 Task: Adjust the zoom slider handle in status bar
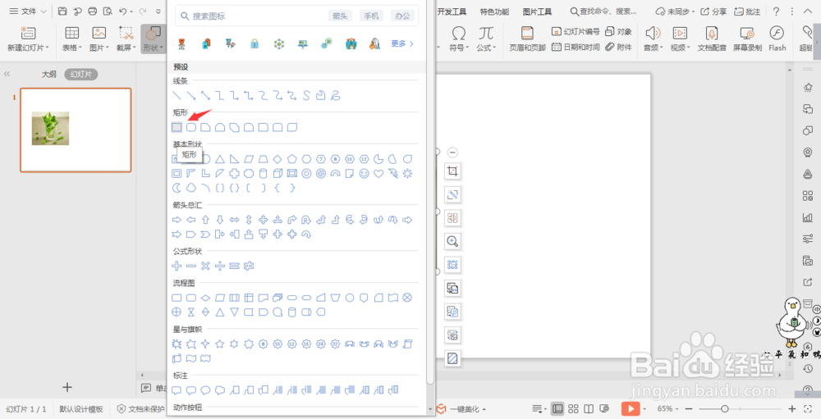pyautogui.click(x=725, y=408)
